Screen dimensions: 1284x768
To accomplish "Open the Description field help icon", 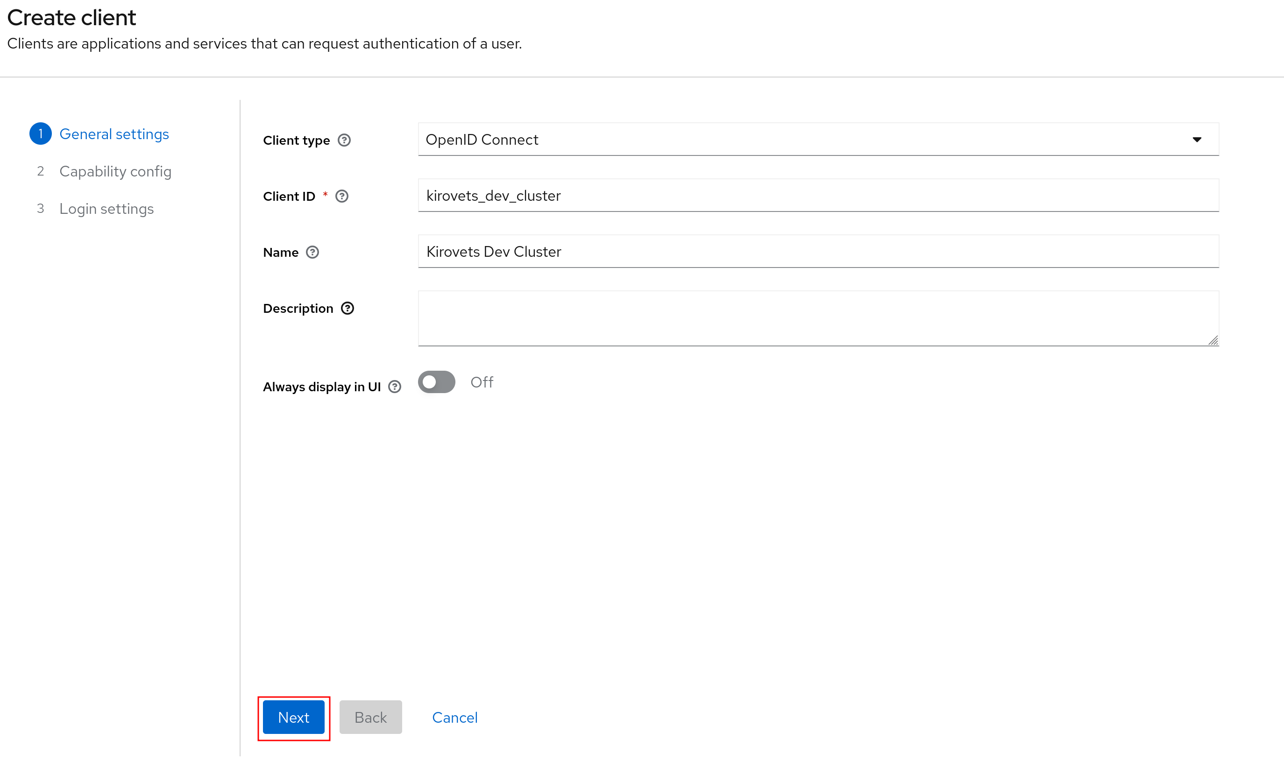I will [x=347, y=308].
